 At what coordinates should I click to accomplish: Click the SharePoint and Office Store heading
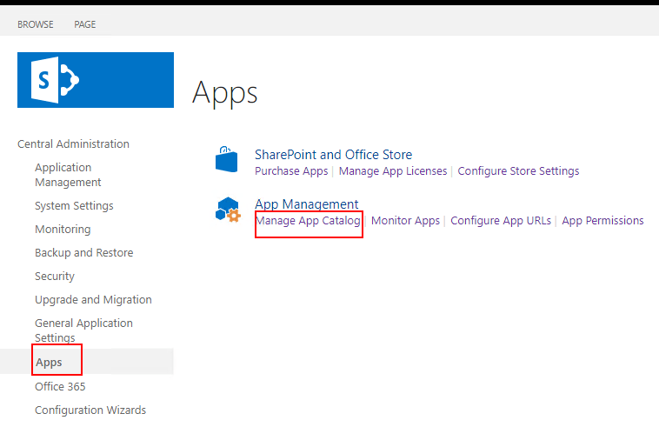coord(333,155)
